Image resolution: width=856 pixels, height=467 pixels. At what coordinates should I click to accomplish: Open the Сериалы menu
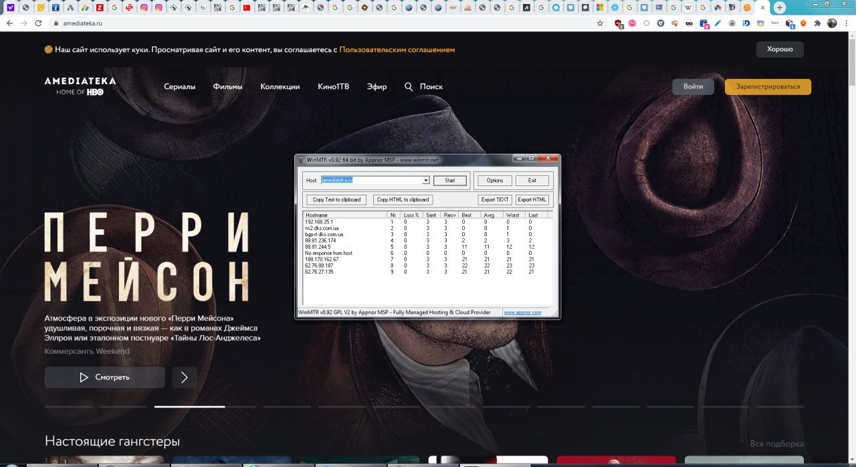pyautogui.click(x=179, y=86)
